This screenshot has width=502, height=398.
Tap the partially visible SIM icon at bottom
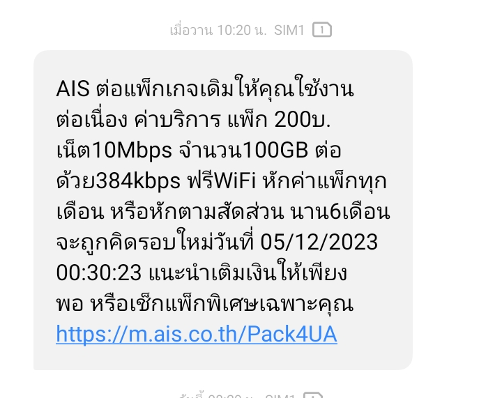coord(313,395)
